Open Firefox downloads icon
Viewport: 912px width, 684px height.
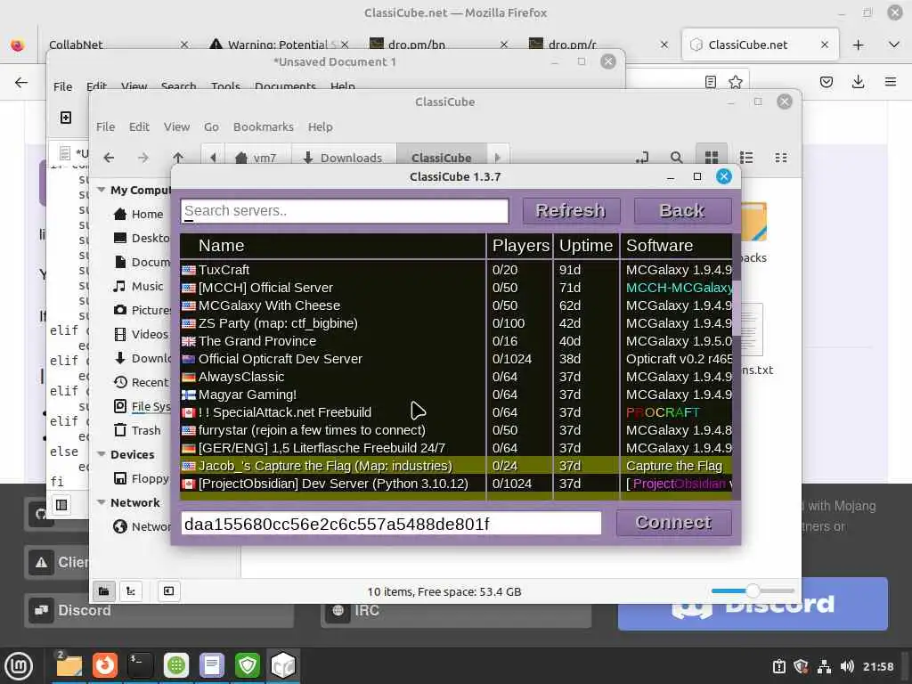(x=858, y=82)
